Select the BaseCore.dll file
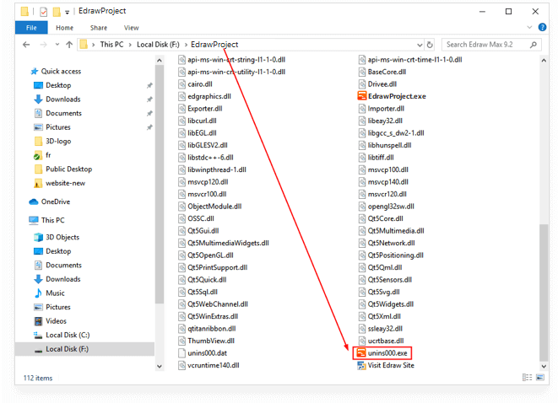Image resolution: width=558 pixels, height=403 pixels. (x=382, y=72)
